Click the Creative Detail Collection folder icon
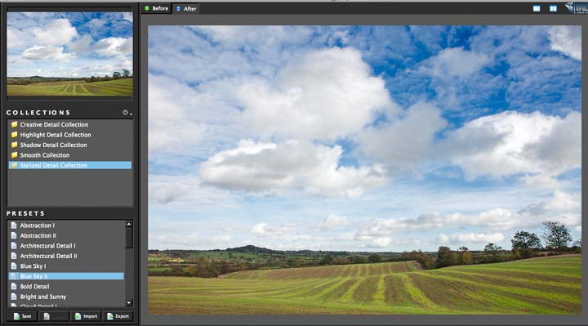 14,124
